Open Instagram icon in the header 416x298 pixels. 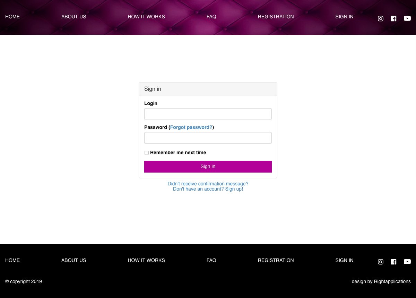(x=381, y=19)
